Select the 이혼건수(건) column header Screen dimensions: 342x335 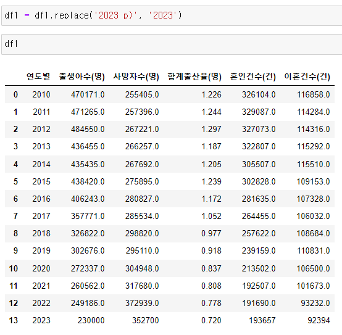(307, 77)
